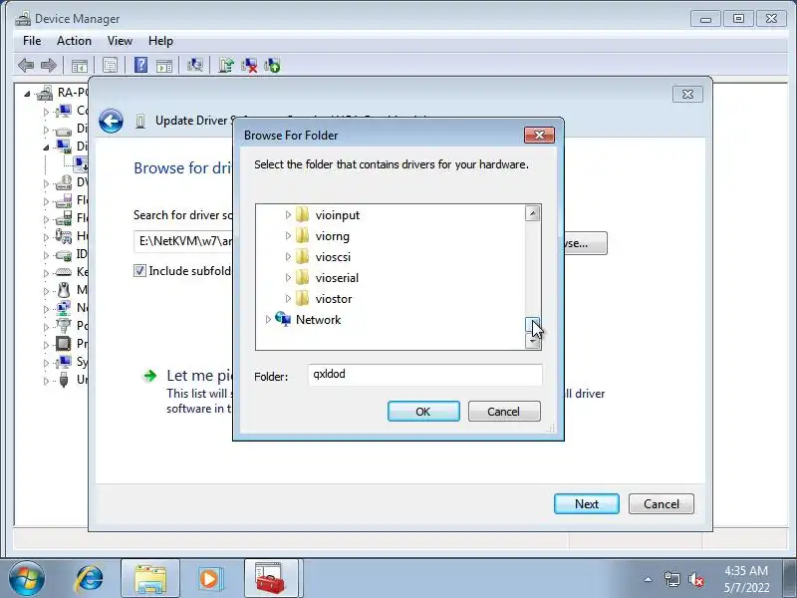Open the Action menu
Viewport: 797px width, 598px height.
point(74,41)
